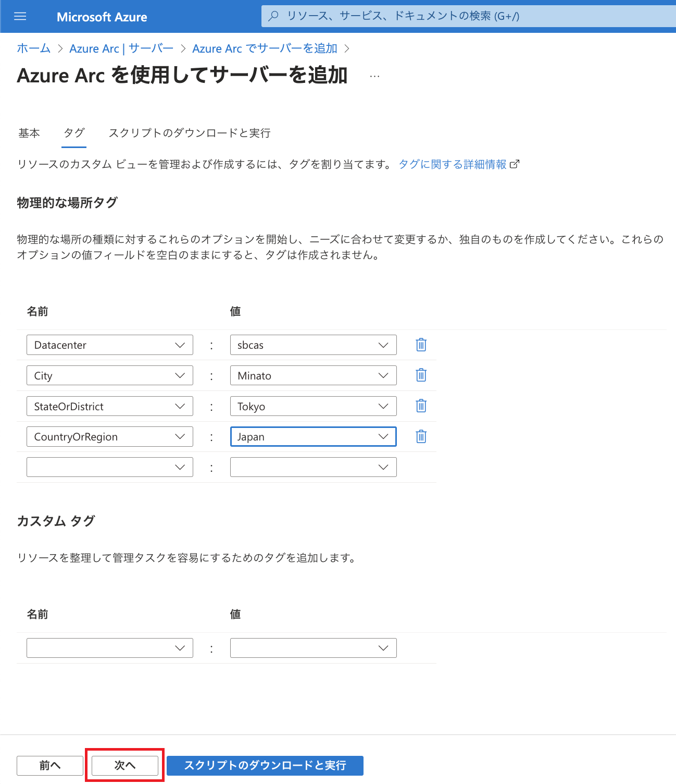Open the Japan value dropdown
This screenshot has width=676, height=784.
(314, 437)
